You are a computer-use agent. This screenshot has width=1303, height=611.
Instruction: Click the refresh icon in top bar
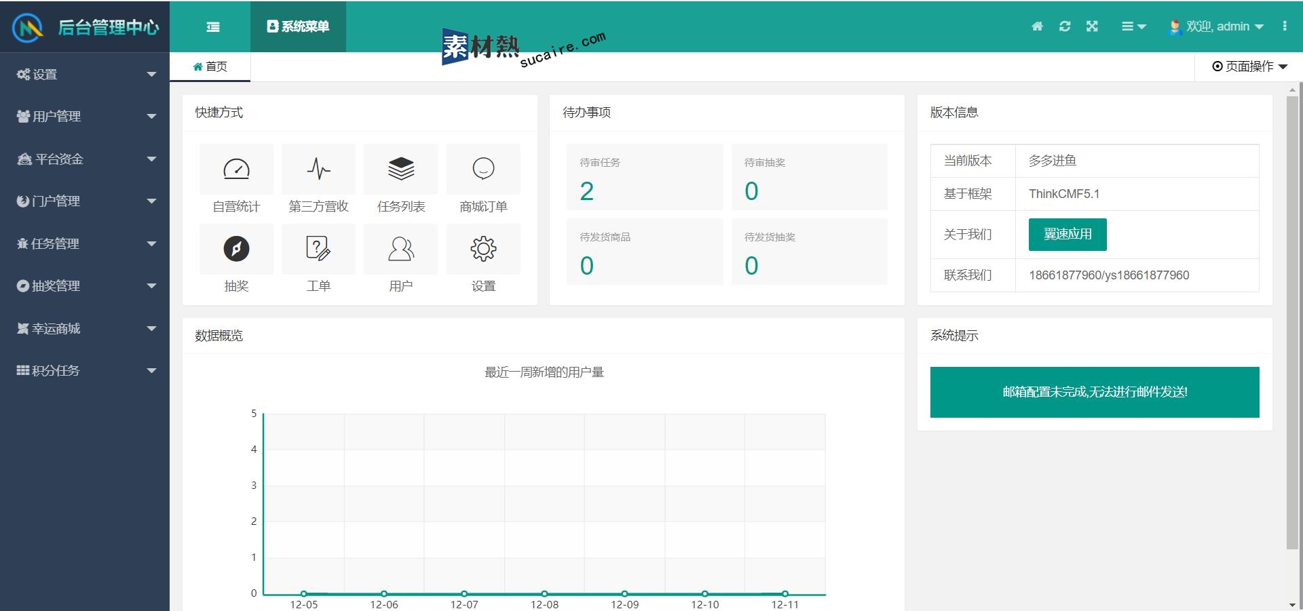(x=1065, y=26)
